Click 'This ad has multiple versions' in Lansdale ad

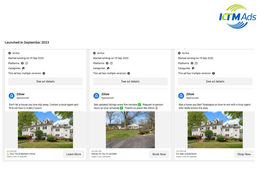(x=109, y=73)
